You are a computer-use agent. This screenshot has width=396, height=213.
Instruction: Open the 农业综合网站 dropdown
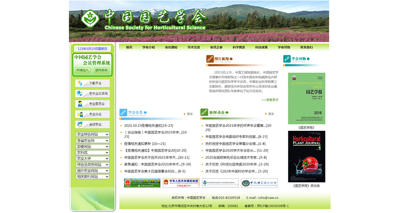coord(92,134)
